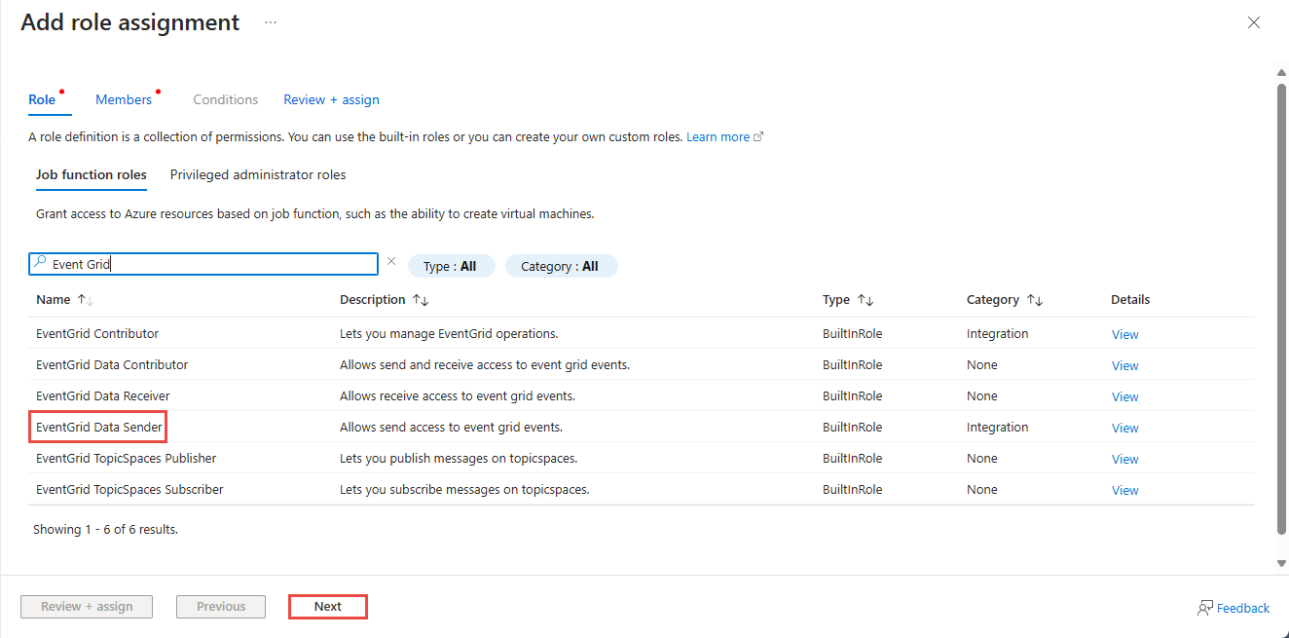Click BuiltInRole type in EventGrid Data Receiver row

(852, 395)
